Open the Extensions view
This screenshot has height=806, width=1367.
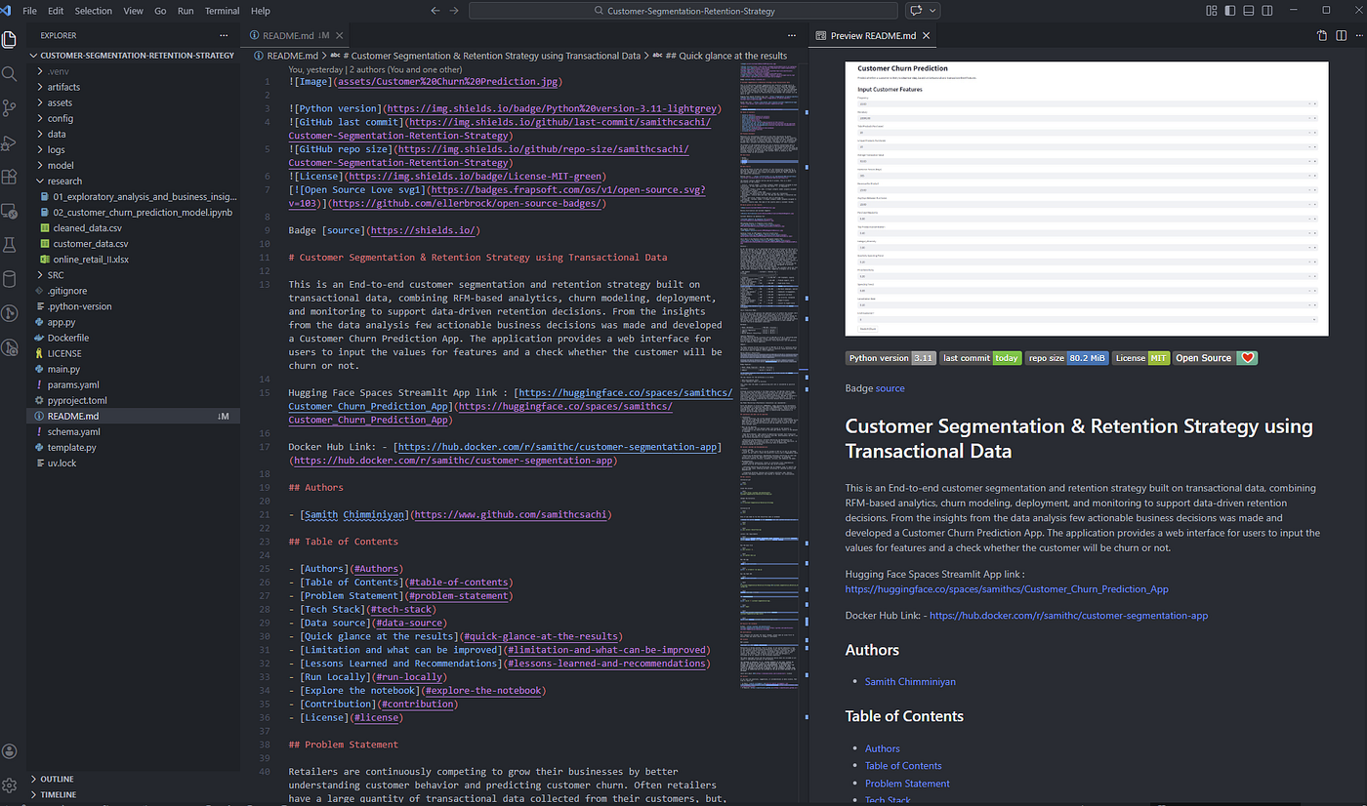pyautogui.click(x=10, y=177)
